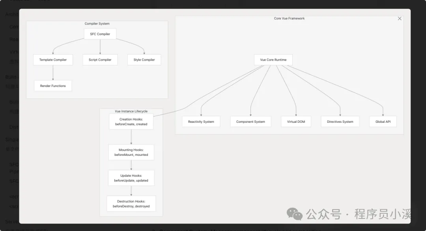
Task: Click the Destruction Hooks node
Action: pos(131,203)
